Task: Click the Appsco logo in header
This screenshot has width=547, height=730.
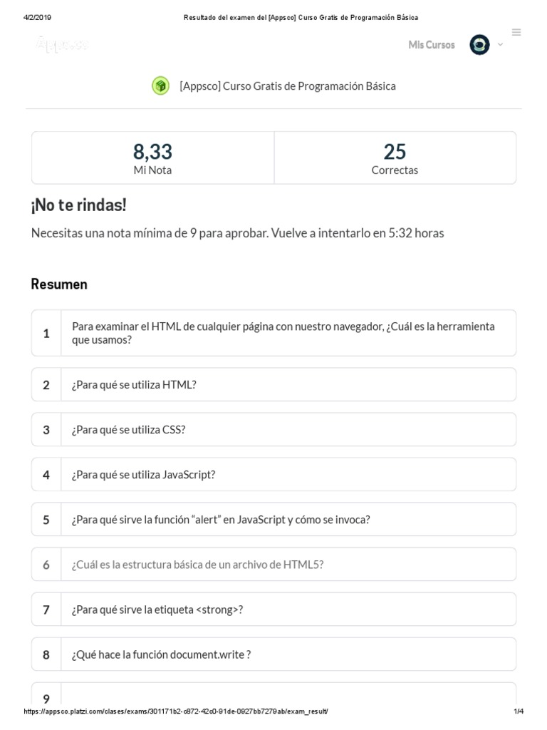Action: [63, 44]
